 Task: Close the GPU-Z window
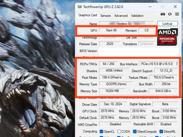pyautogui.click(x=175, y=7)
